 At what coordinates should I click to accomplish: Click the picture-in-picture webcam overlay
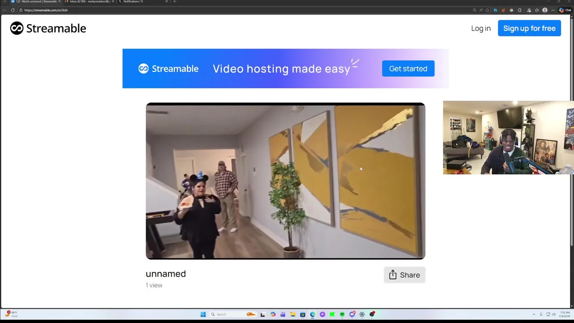click(509, 137)
